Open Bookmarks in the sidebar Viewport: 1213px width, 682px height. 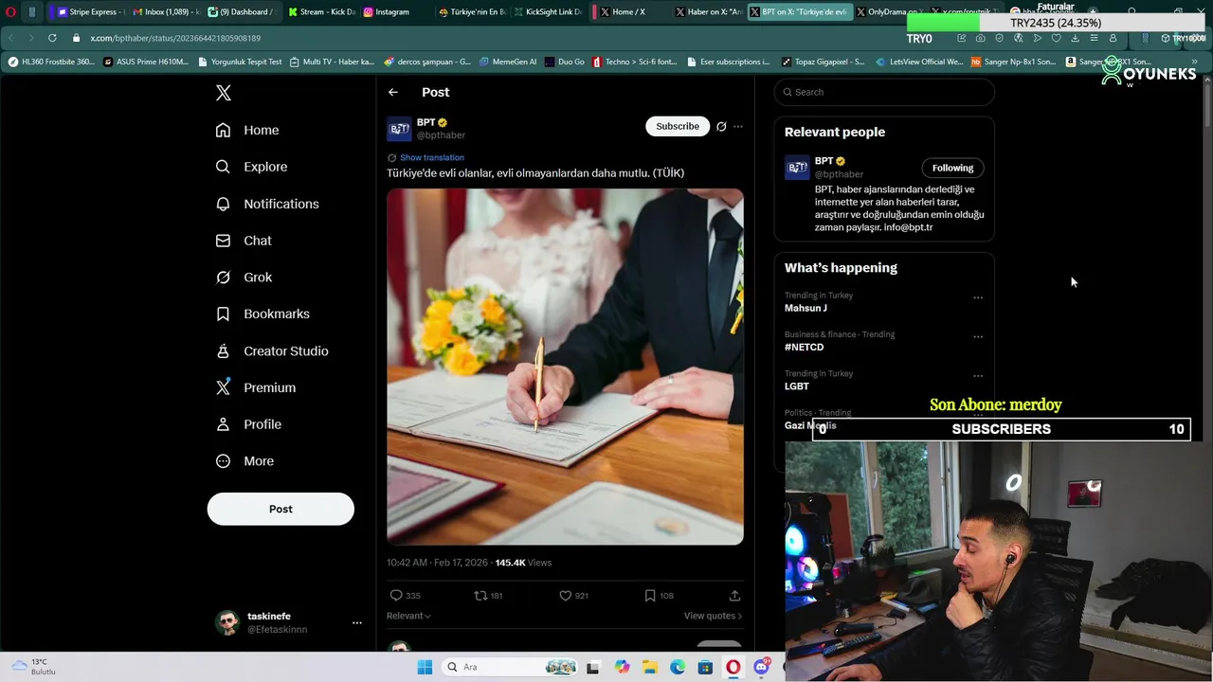(263, 314)
